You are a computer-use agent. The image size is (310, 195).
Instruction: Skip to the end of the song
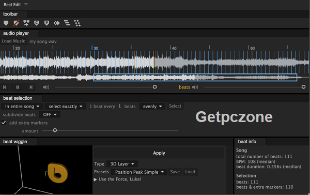click(31, 87)
